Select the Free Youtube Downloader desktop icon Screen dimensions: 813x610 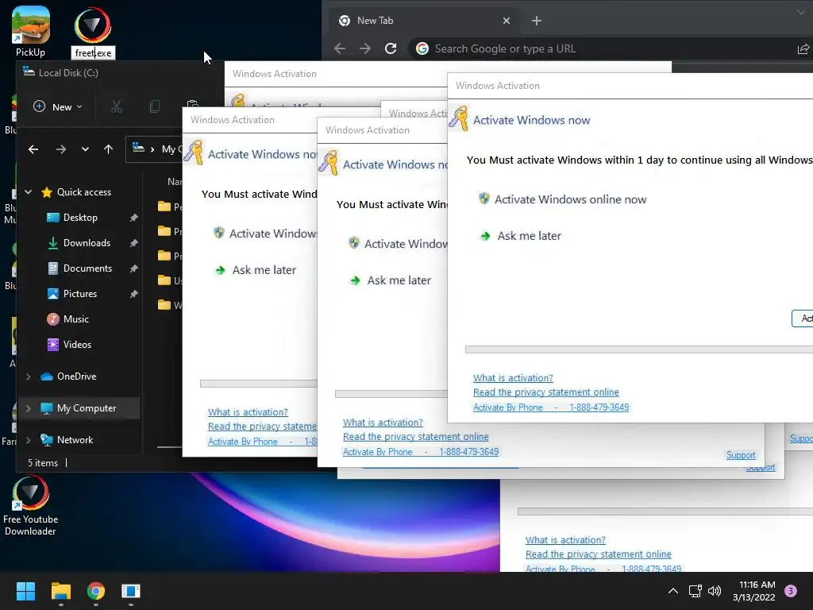pyautogui.click(x=31, y=506)
